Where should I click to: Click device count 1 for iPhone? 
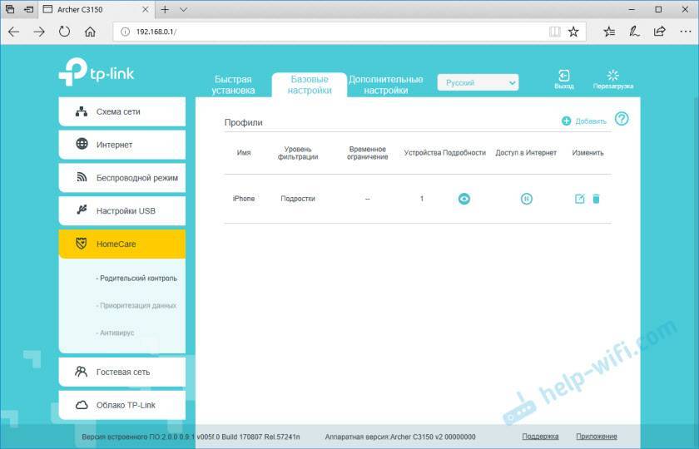click(422, 199)
